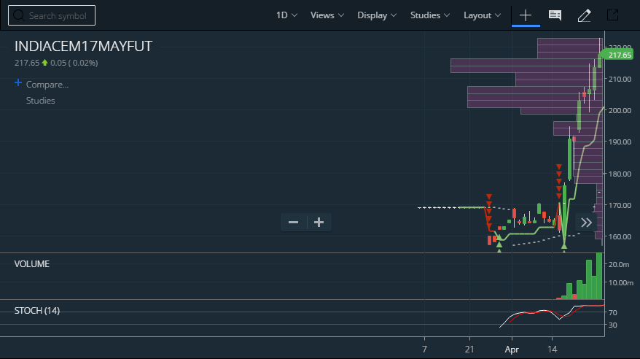Click the search magnifier icon
This screenshot has width=640, height=359.
click(x=18, y=15)
